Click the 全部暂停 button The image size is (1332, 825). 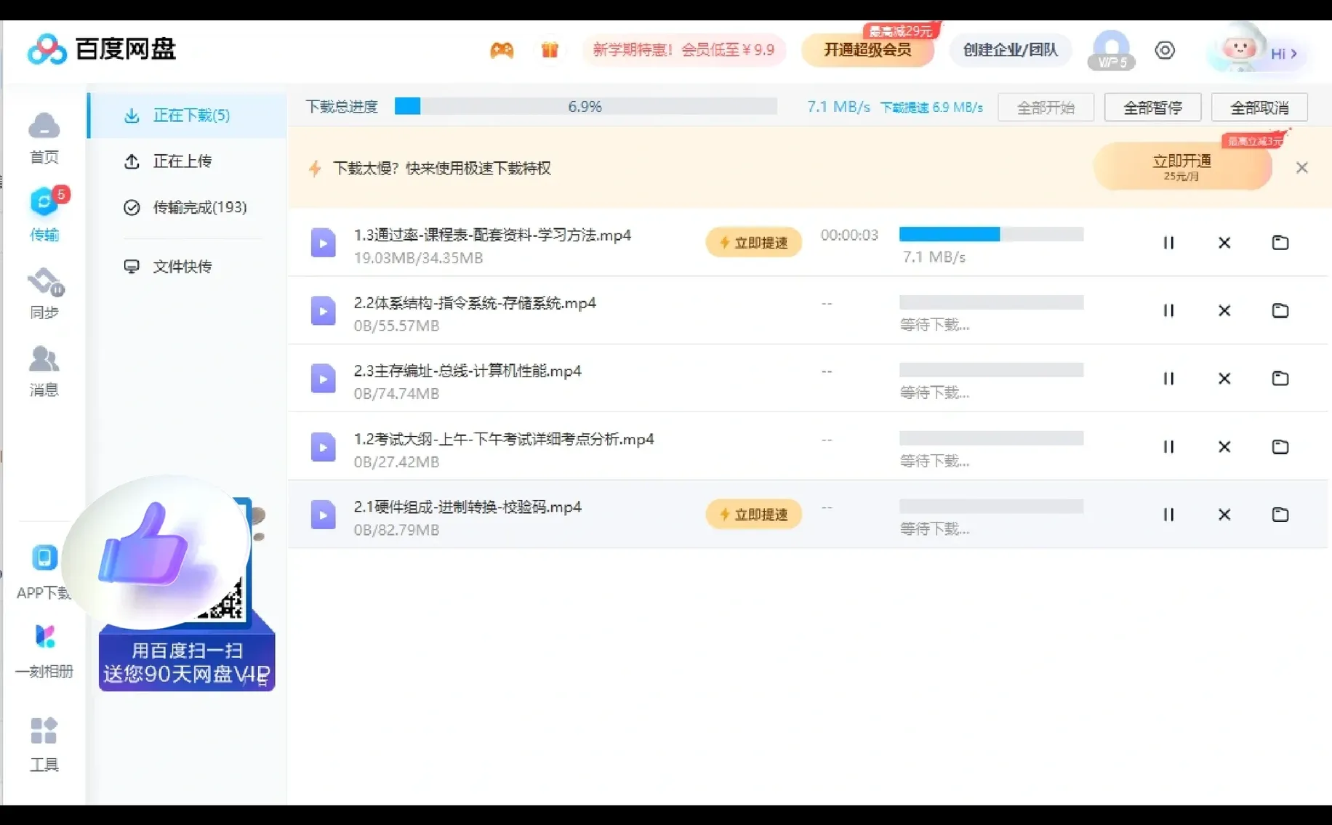pos(1152,107)
